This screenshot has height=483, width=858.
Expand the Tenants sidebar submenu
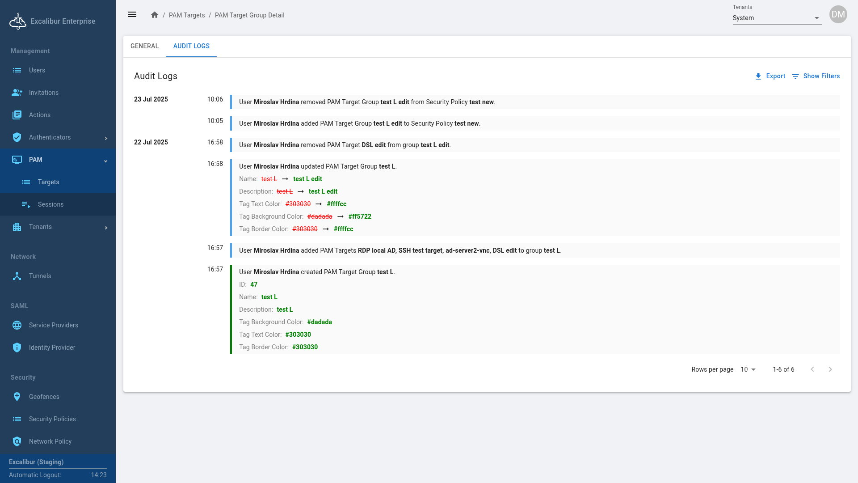106,228
